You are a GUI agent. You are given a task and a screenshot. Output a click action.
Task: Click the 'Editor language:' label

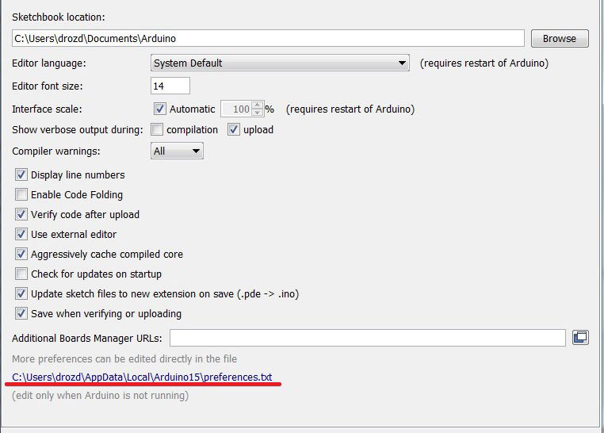[49, 63]
